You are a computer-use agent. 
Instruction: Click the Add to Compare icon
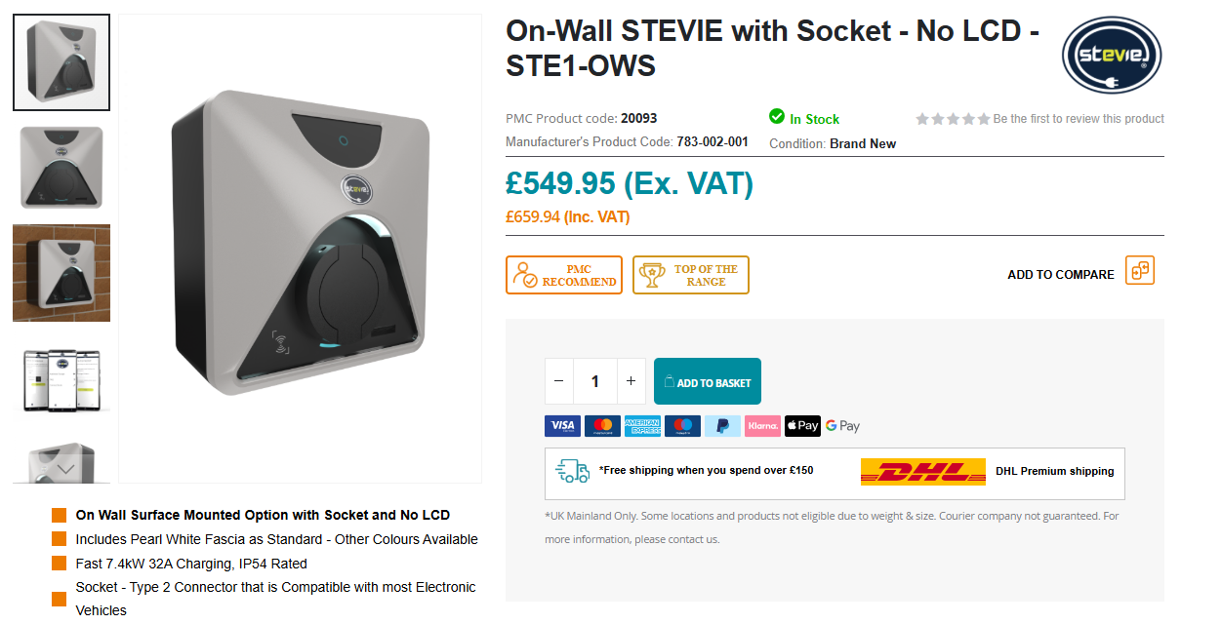pos(1139,270)
